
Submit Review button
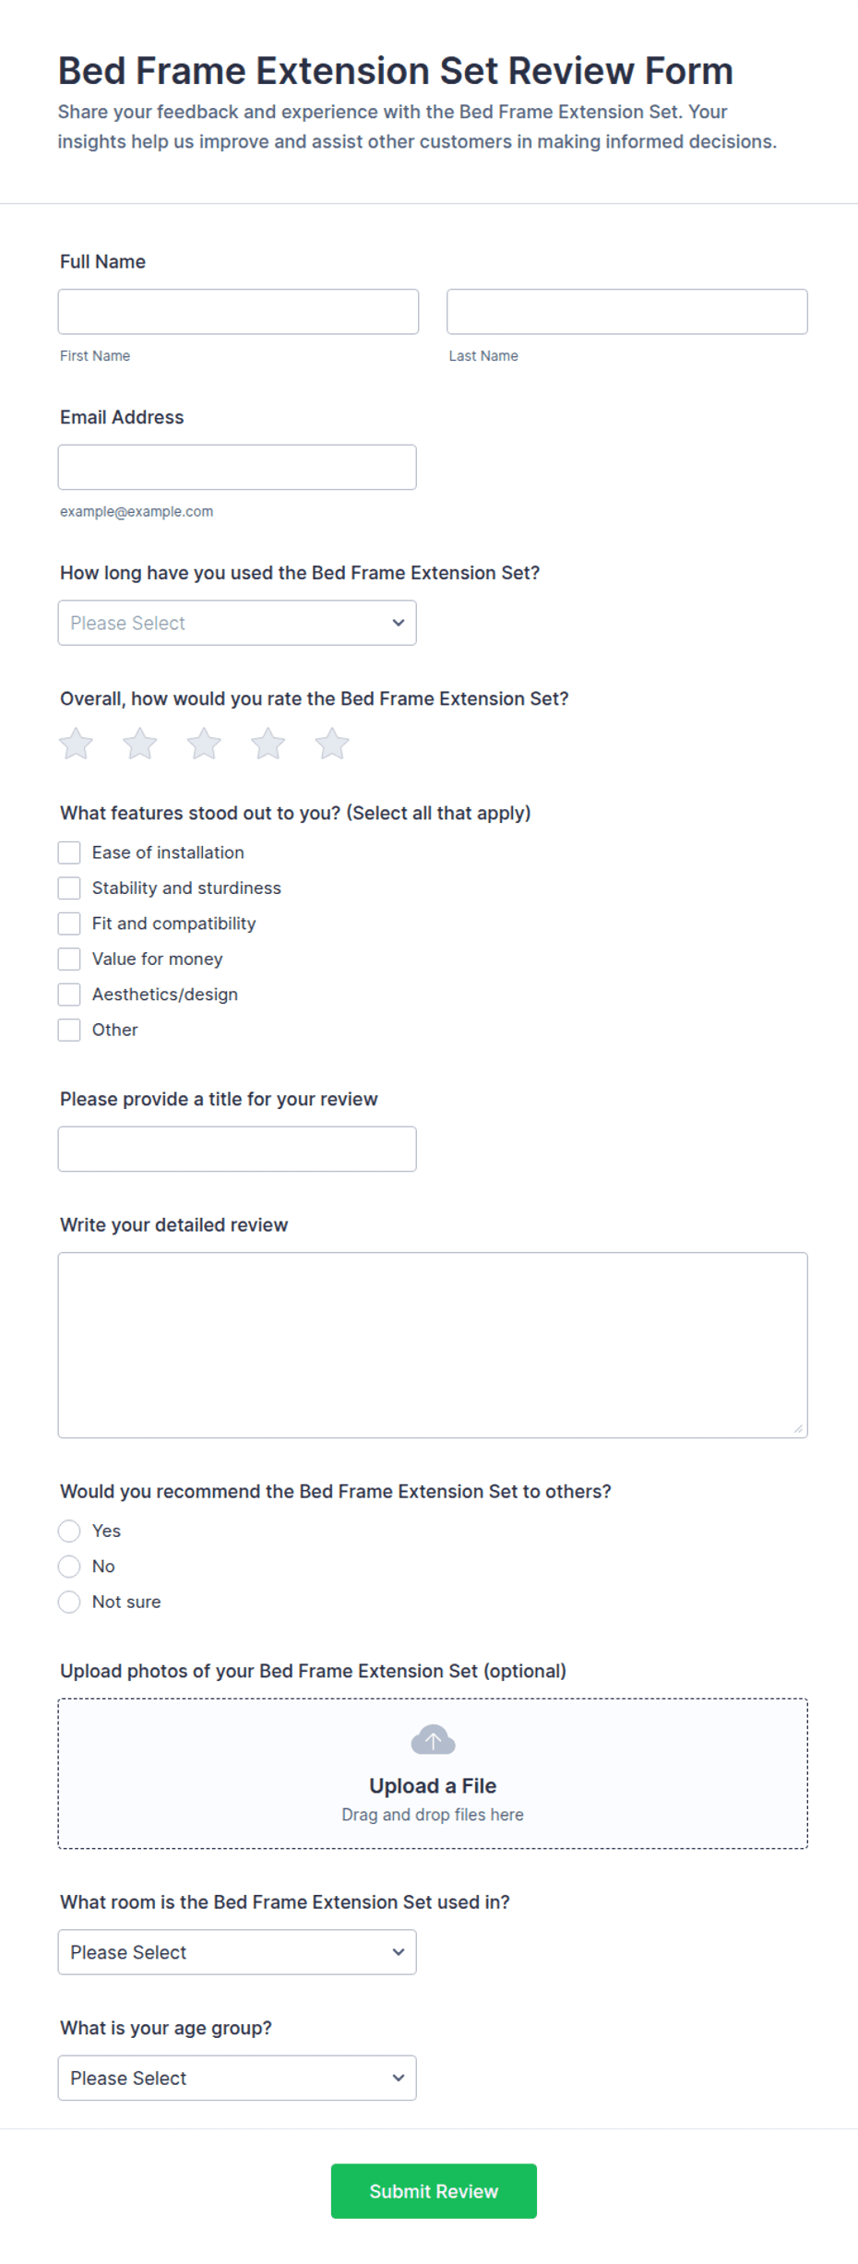pyautogui.click(x=434, y=2191)
